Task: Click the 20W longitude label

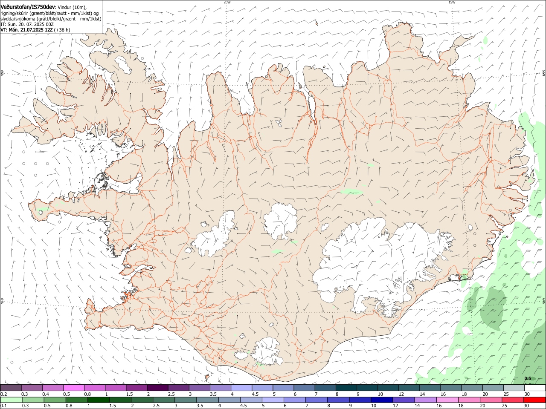Action: (x=227, y=2)
